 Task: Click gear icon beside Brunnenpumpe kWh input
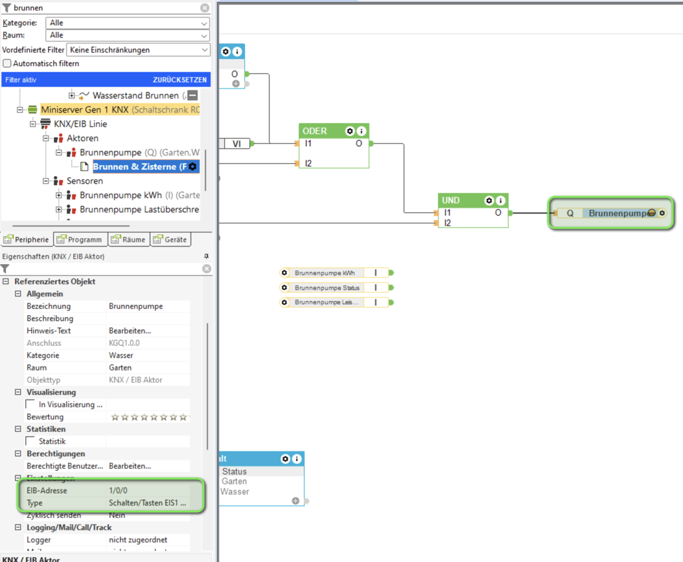pyautogui.click(x=284, y=273)
